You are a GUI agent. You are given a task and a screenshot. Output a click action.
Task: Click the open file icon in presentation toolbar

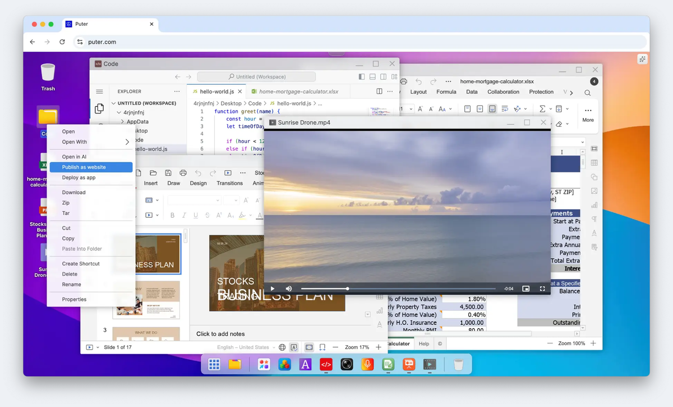153,173
